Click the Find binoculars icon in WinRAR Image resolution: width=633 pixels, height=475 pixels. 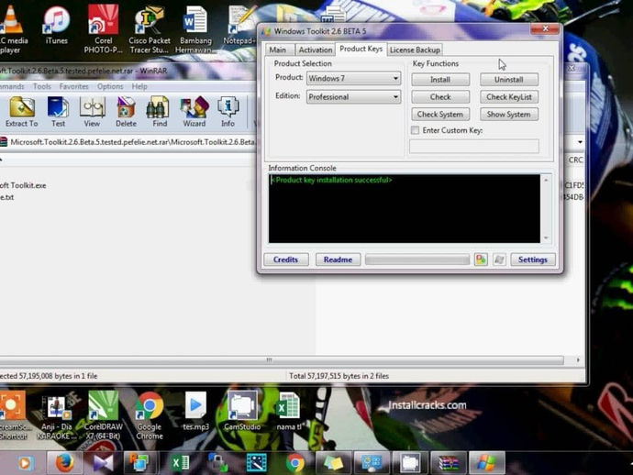pyautogui.click(x=160, y=112)
